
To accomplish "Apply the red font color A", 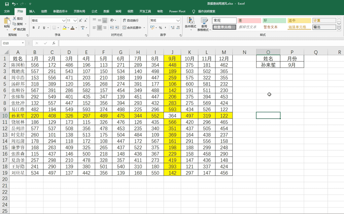I will (x=72, y=28).
